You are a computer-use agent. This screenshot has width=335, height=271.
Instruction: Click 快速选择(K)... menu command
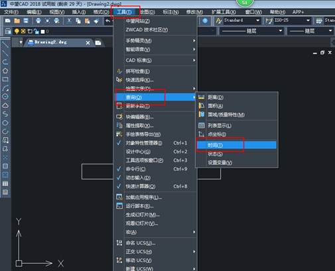click(x=155, y=80)
